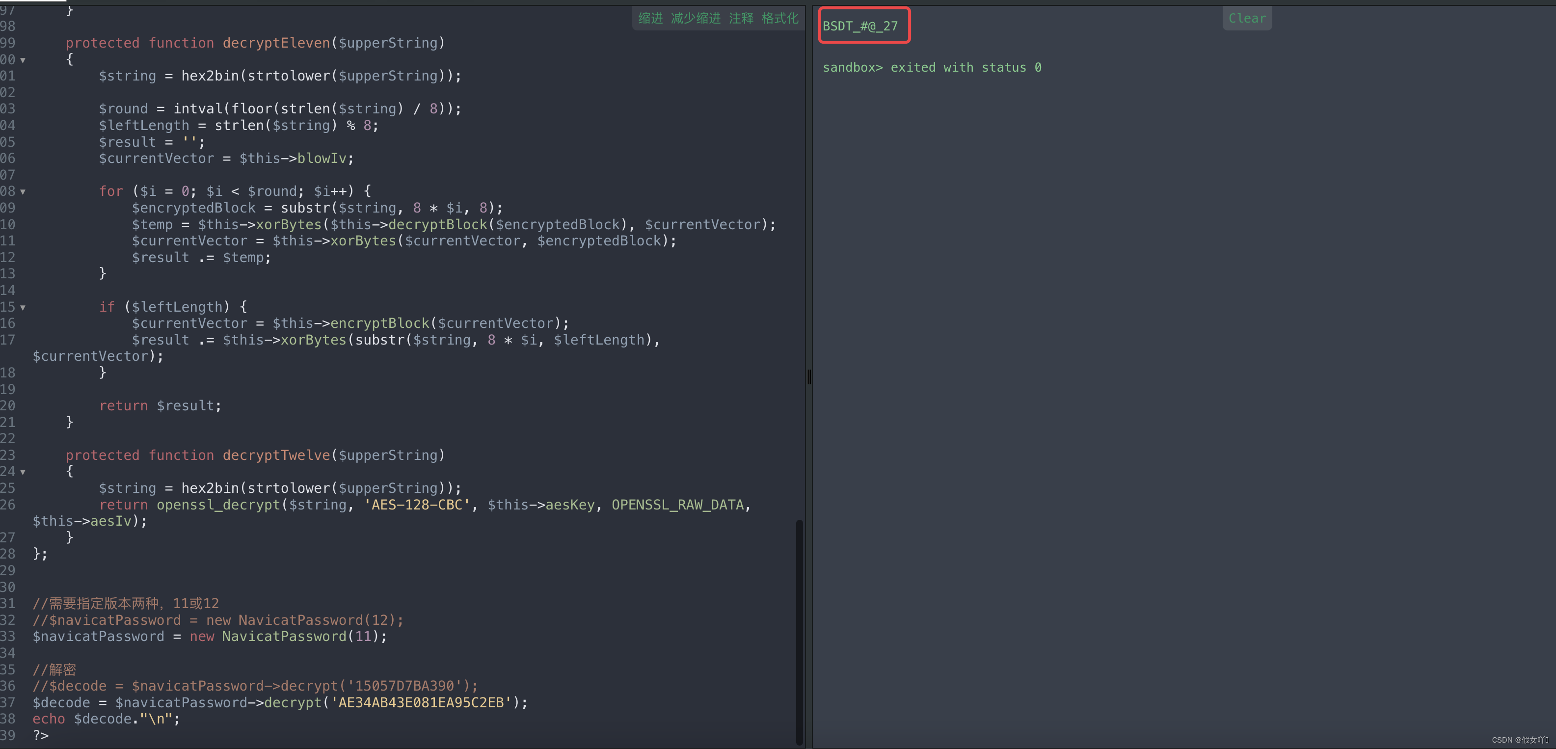This screenshot has width=1556, height=749.
Task: Click the 格式化 format button
Action: pos(779,18)
